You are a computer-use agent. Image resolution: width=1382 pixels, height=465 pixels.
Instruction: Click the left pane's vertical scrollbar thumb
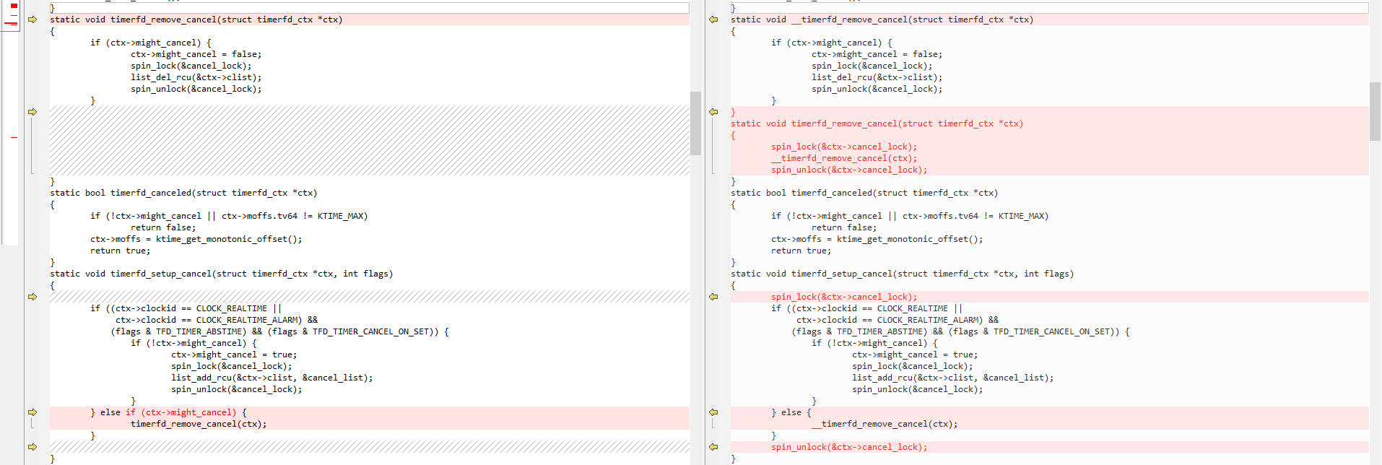[695, 123]
